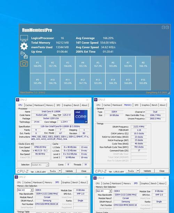The height and width of the screenshot is (213, 174).
Task: Open Graphics tab in the CPU window
Action: (68, 105)
